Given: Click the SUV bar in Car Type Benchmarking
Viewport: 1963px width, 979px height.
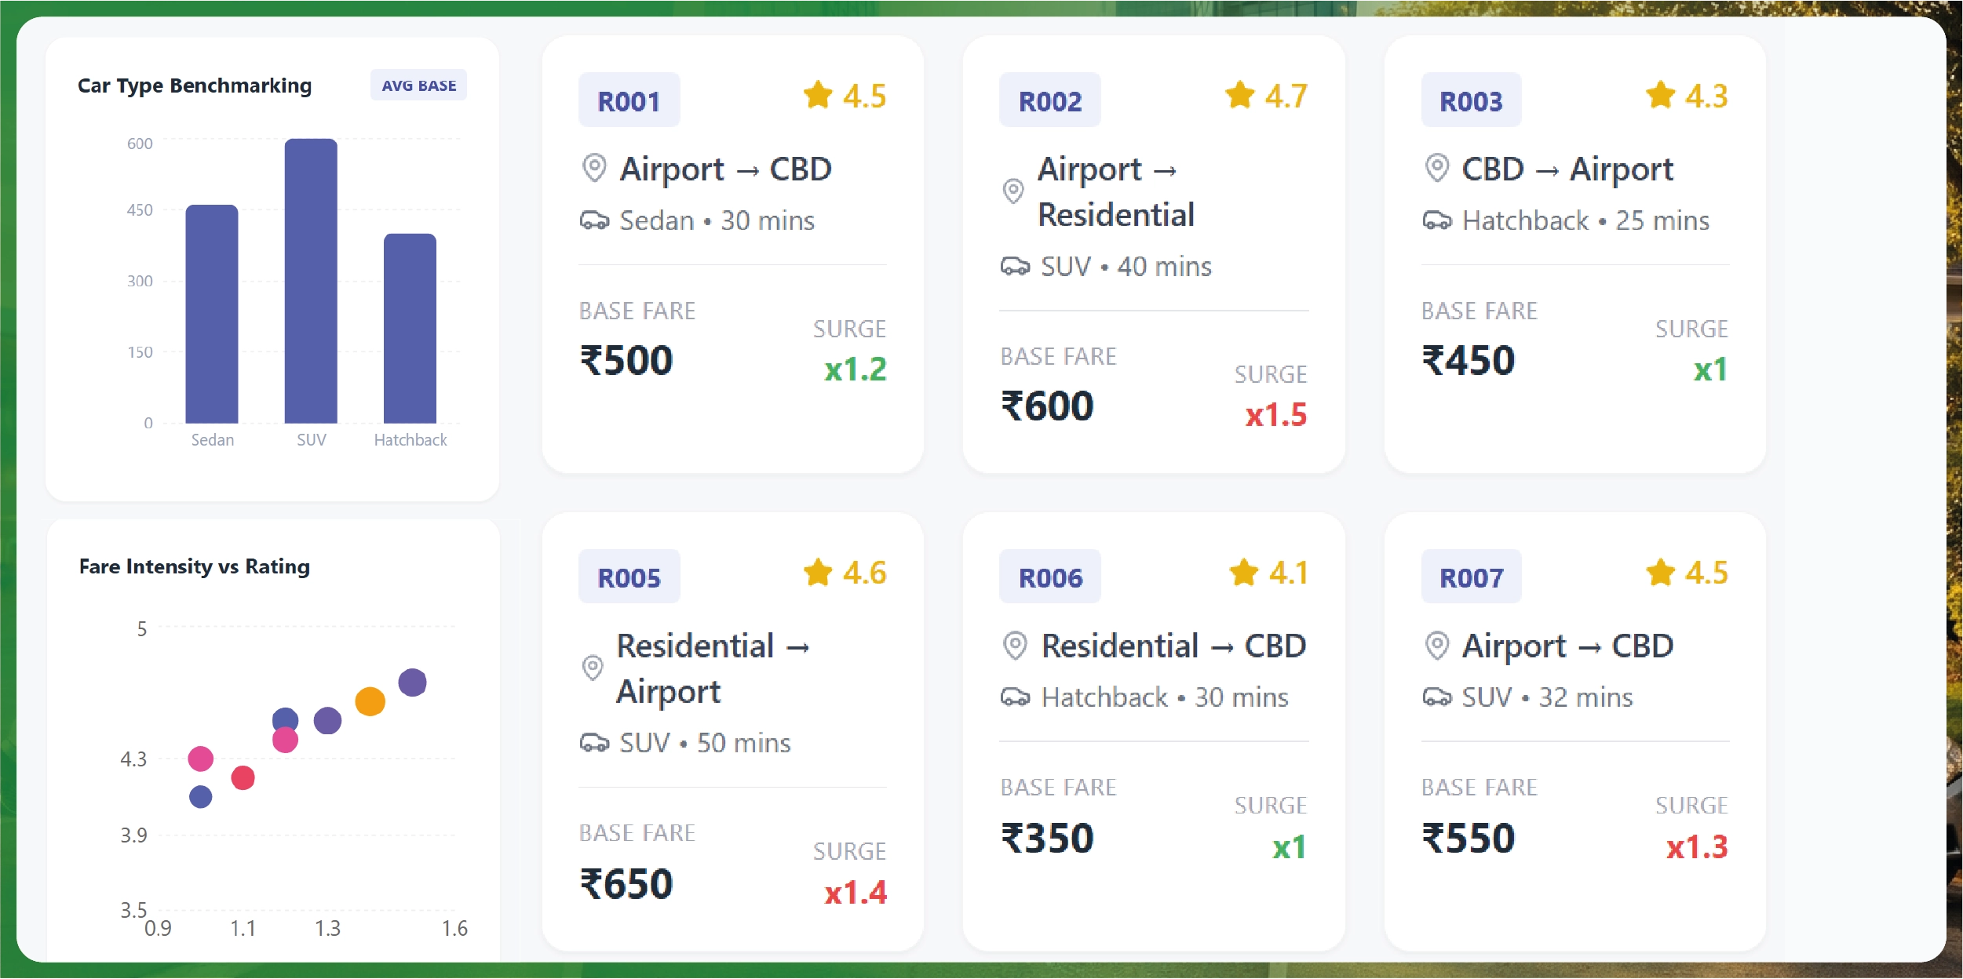Looking at the screenshot, I should (x=312, y=282).
